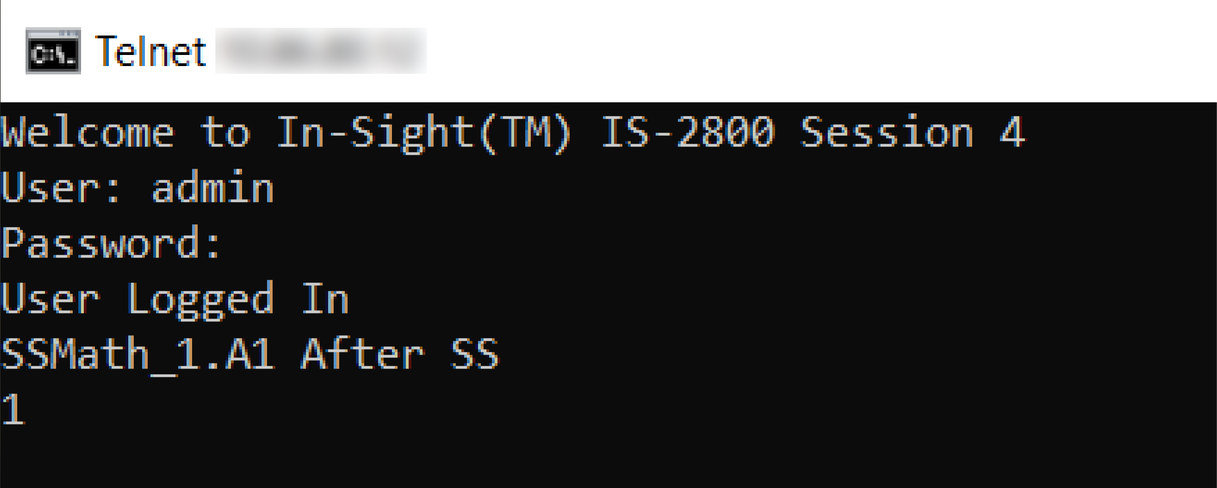Viewport: 1217px width, 488px height.
Task: Click empty title bar area right of address
Action: tap(777, 51)
